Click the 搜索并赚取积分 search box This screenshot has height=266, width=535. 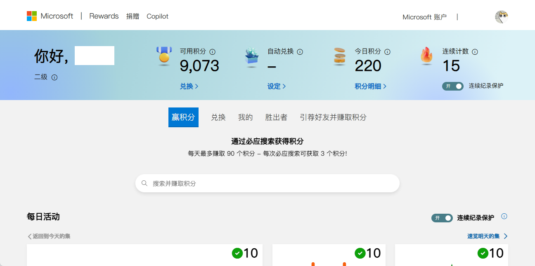pos(267,183)
